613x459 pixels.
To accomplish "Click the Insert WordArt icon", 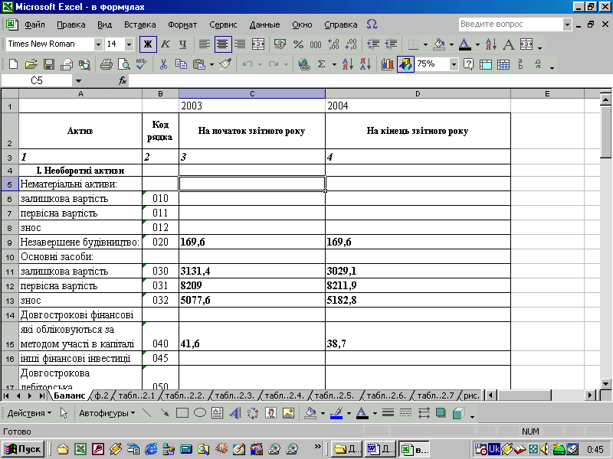I will pyautogui.click(x=234, y=413).
